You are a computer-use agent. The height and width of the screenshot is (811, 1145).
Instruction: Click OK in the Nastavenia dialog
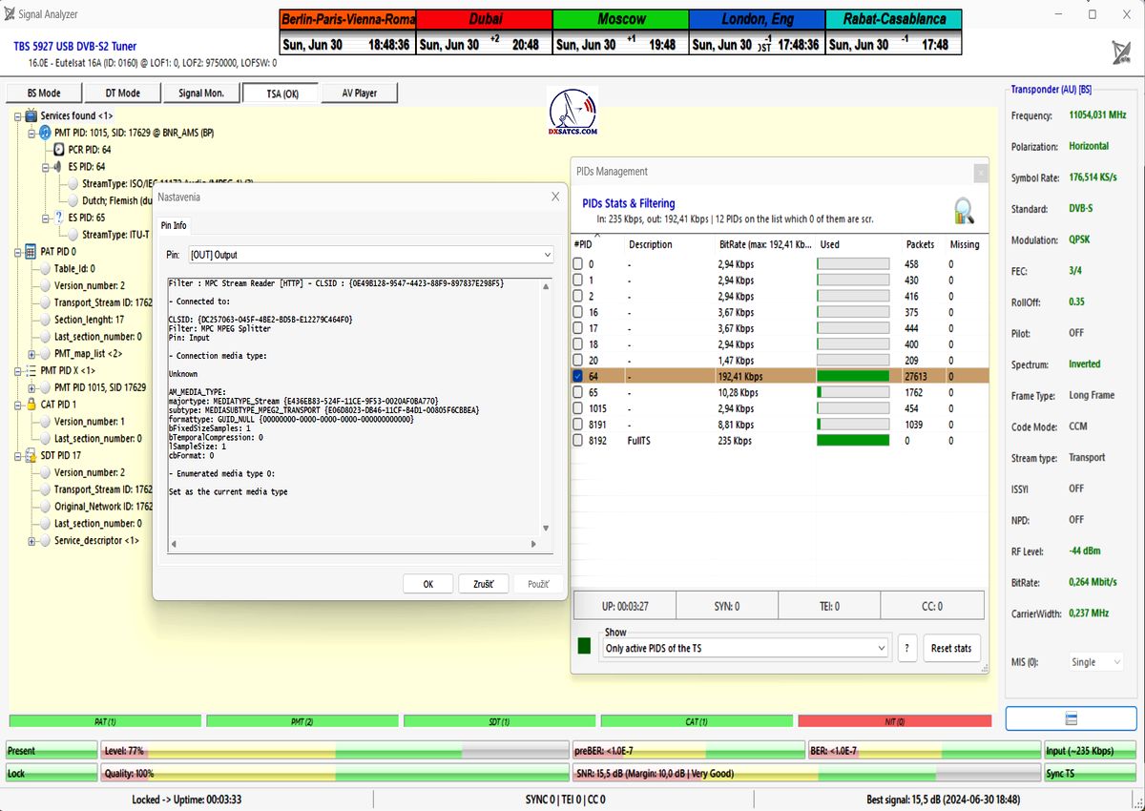(x=427, y=584)
